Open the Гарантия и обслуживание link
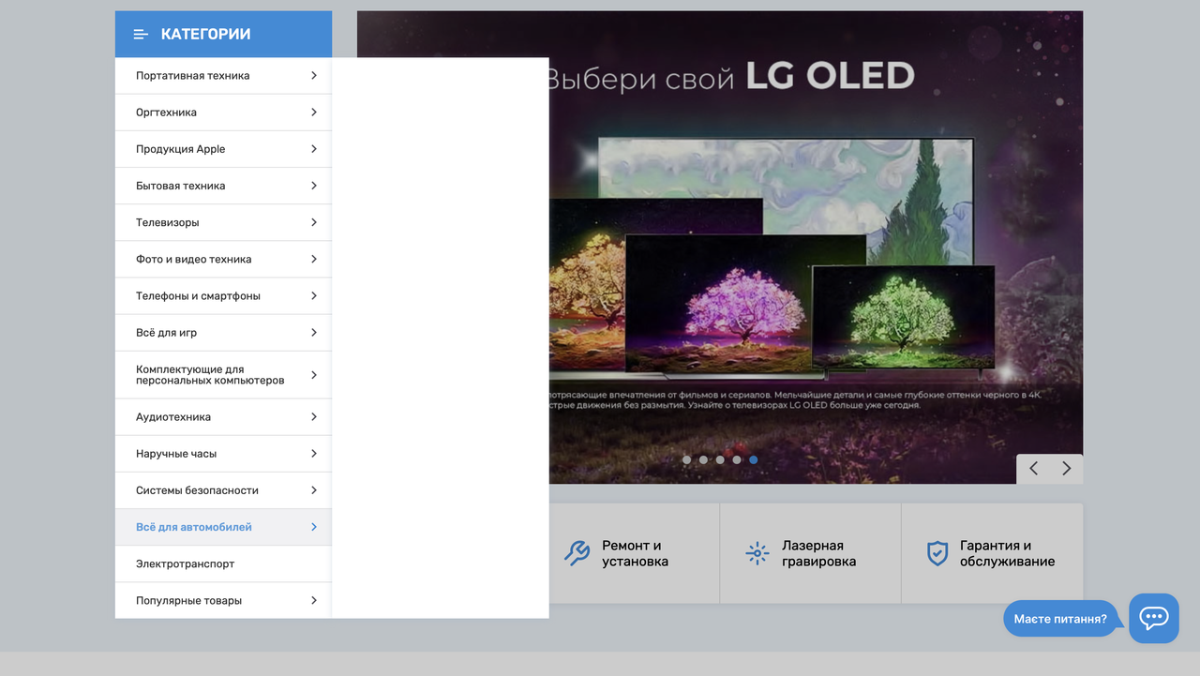 [x=992, y=553]
